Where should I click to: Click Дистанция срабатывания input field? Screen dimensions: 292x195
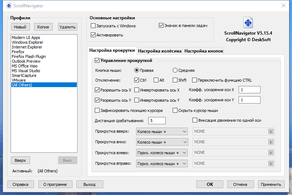click(157, 121)
